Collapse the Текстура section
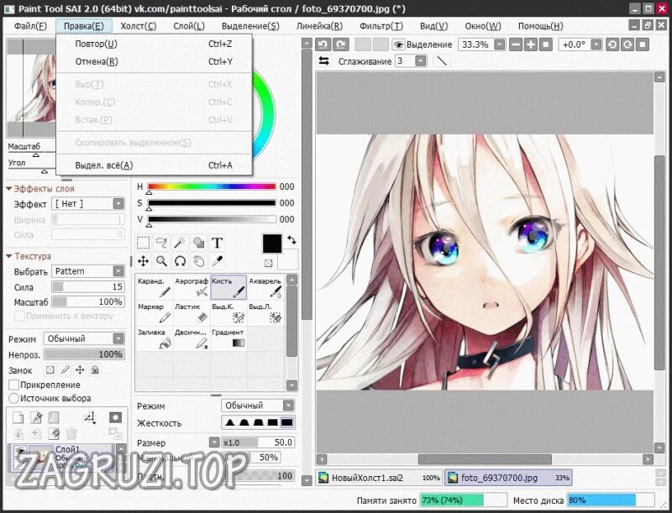672x513 pixels. [9, 256]
